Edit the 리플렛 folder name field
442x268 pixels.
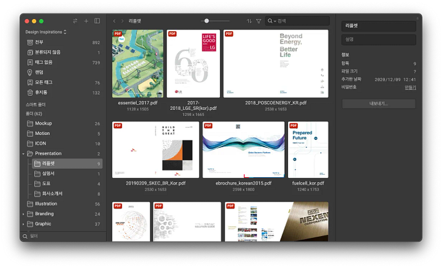click(x=379, y=26)
